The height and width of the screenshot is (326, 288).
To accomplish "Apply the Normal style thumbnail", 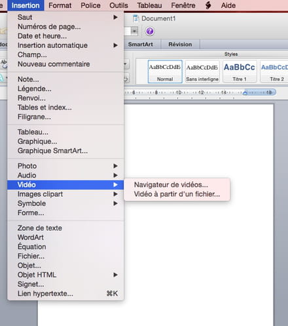I will (165, 71).
